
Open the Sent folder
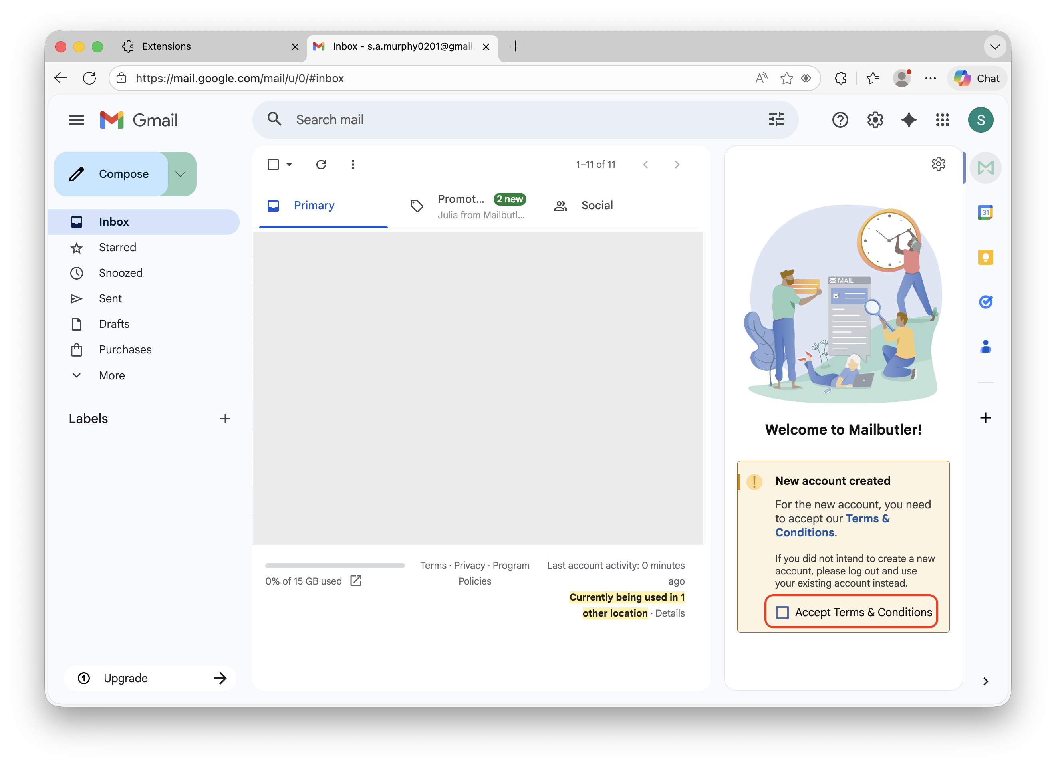tap(144, 298)
